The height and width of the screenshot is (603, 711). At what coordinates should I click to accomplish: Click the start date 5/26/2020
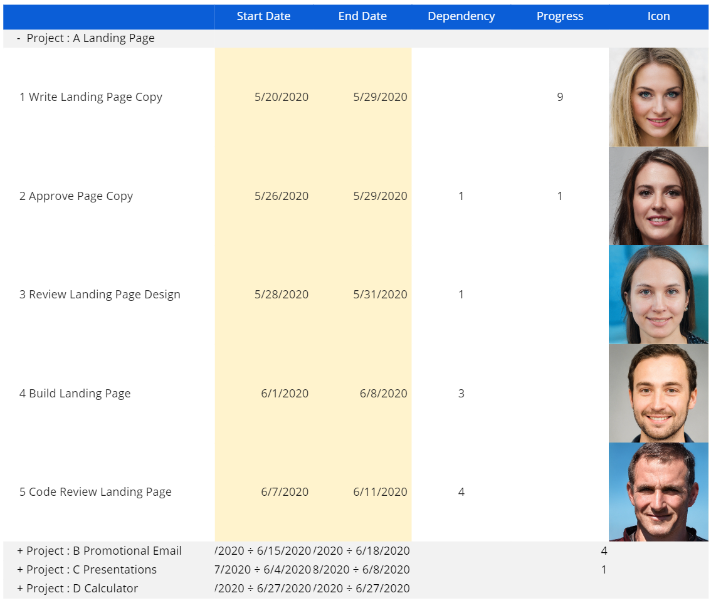[x=281, y=196]
